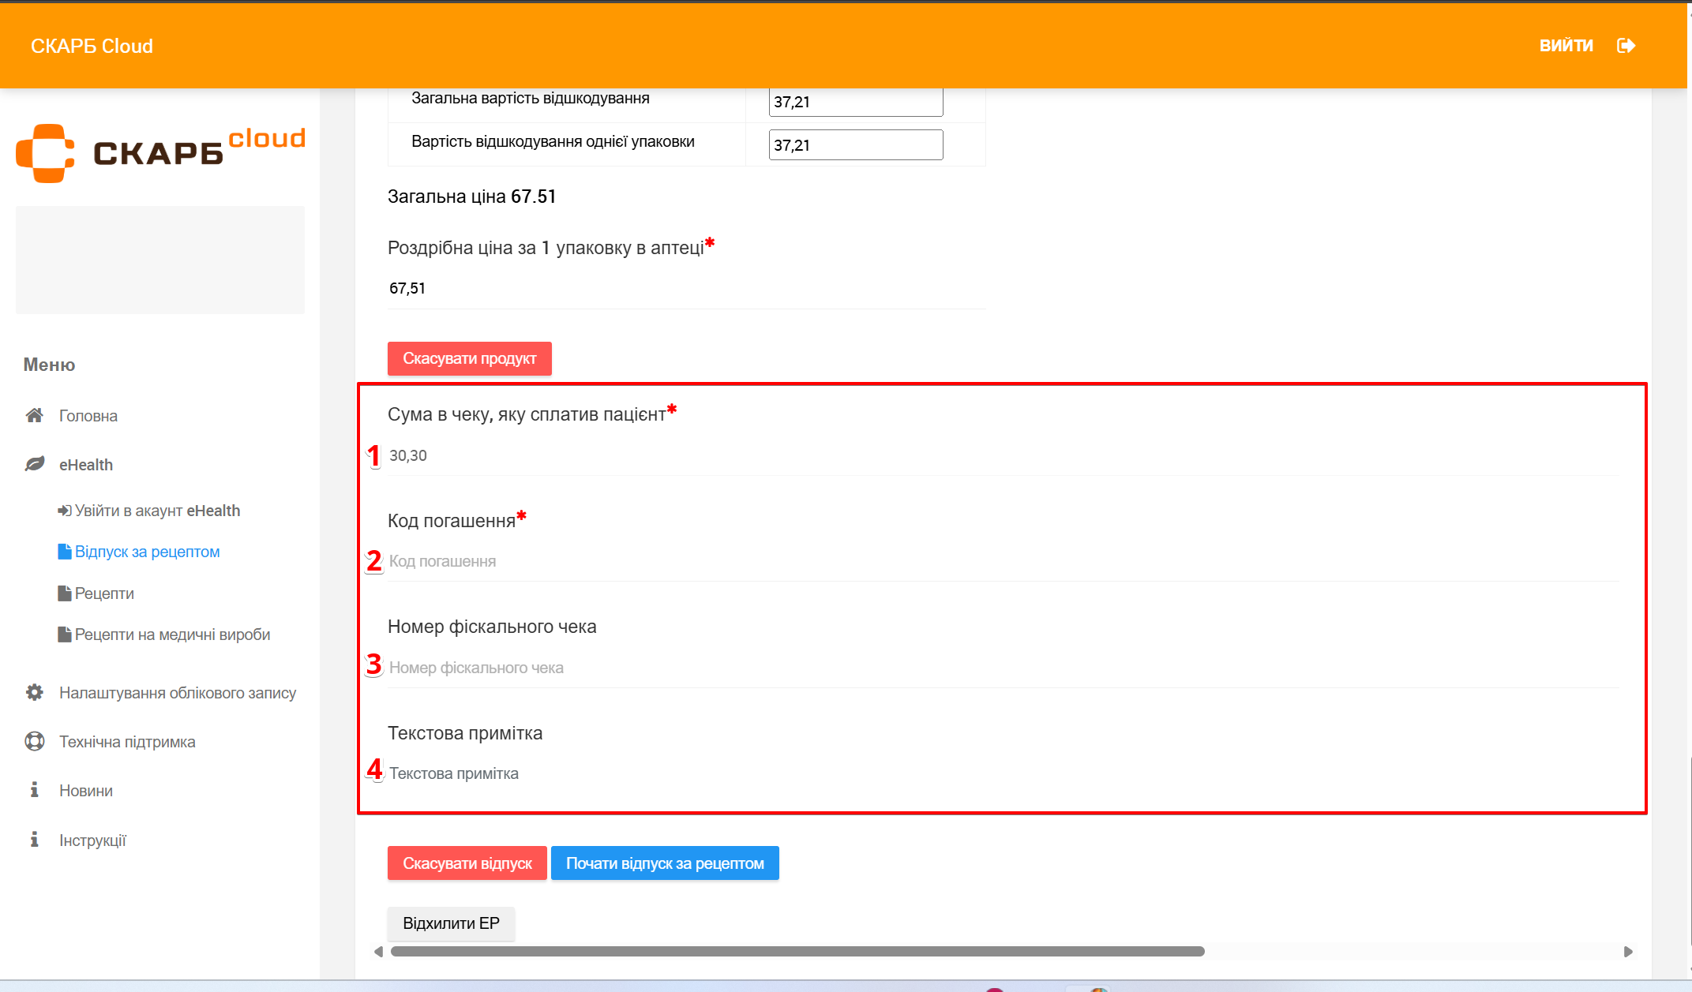The width and height of the screenshot is (1692, 992).
Task: Open Відпуск за рецептом menu item
Action: pyautogui.click(x=147, y=552)
